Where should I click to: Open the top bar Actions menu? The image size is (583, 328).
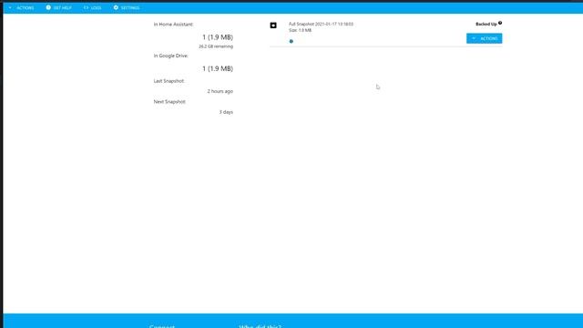(x=22, y=8)
